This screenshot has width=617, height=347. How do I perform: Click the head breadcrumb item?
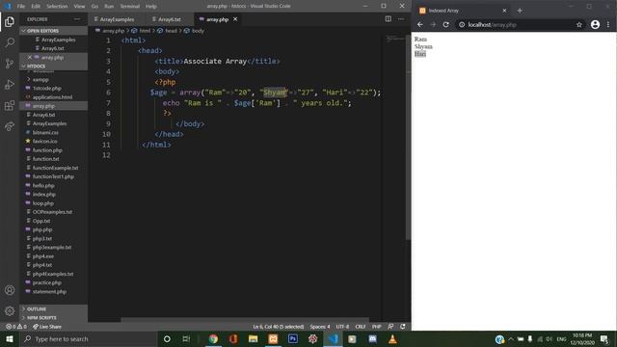pyautogui.click(x=171, y=31)
